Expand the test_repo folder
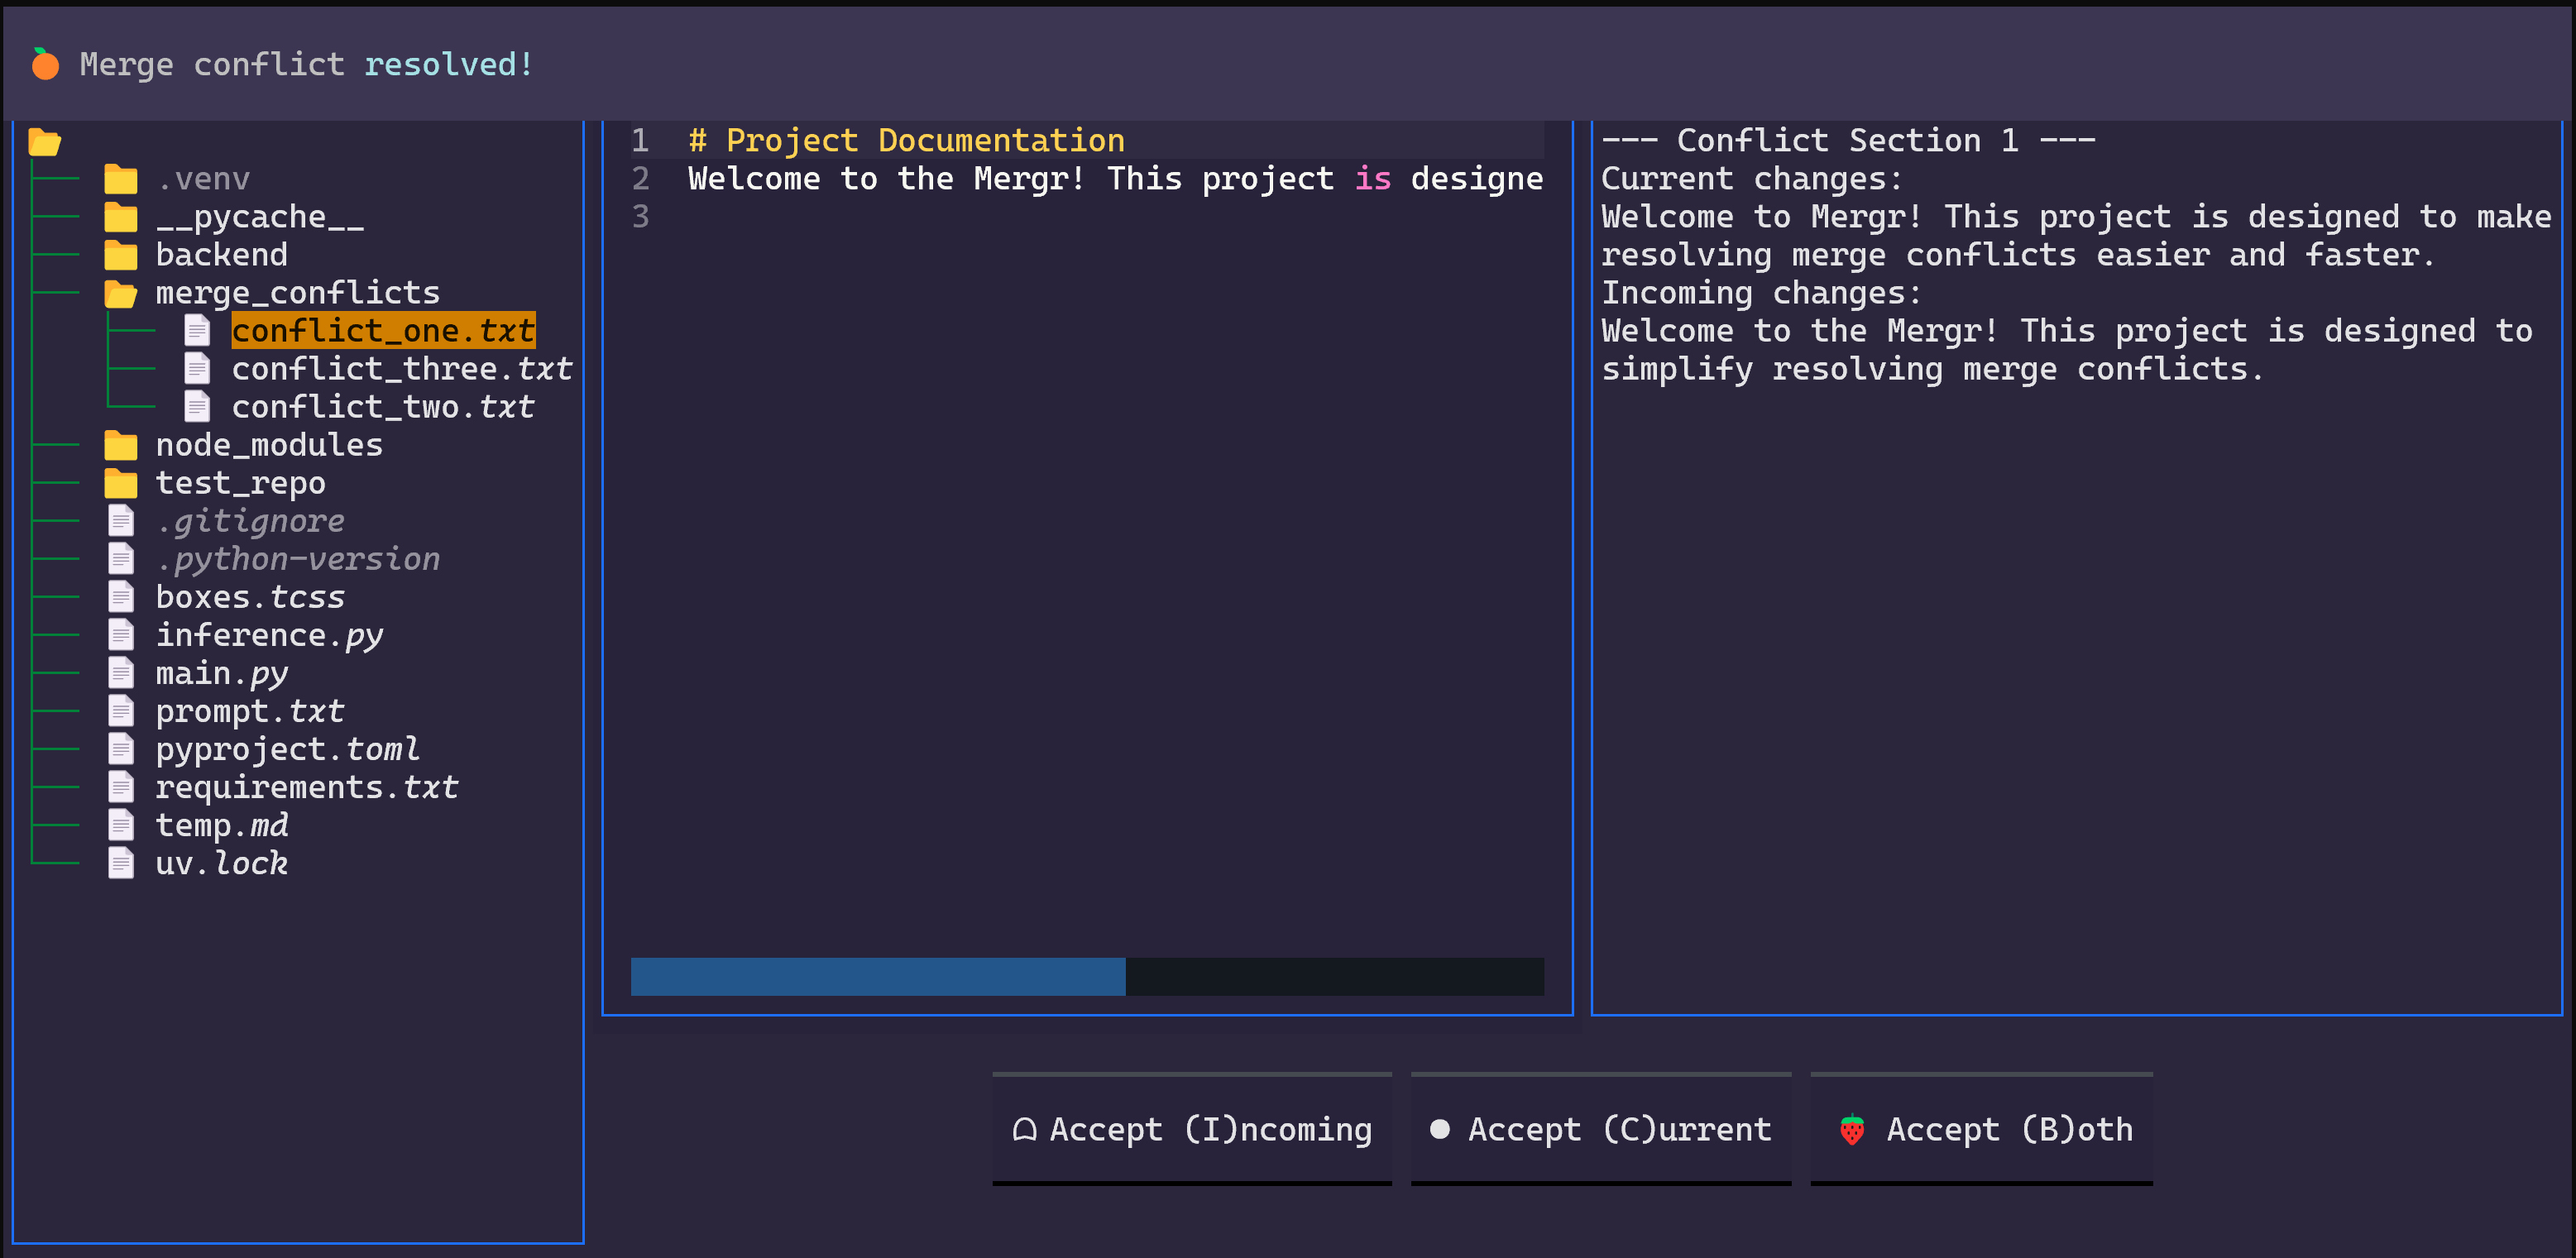This screenshot has height=1258, width=2576. click(240, 483)
